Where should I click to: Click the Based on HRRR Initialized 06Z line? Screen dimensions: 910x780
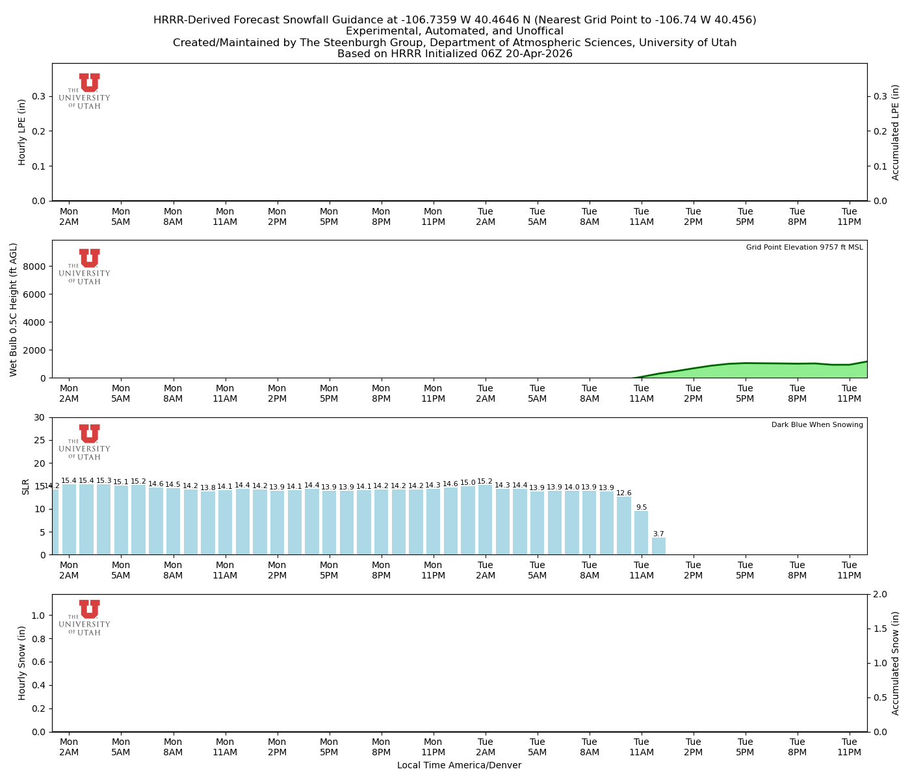(454, 54)
